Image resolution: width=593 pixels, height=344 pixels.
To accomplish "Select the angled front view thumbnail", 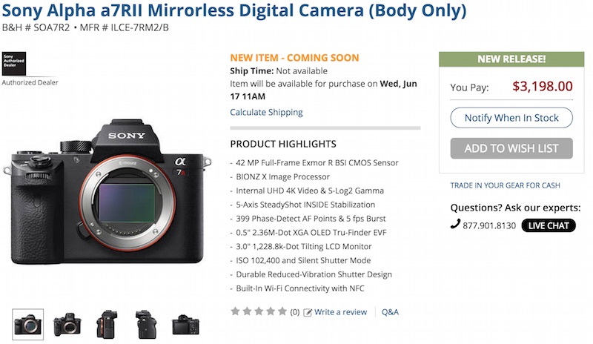I will click(x=66, y=324).
